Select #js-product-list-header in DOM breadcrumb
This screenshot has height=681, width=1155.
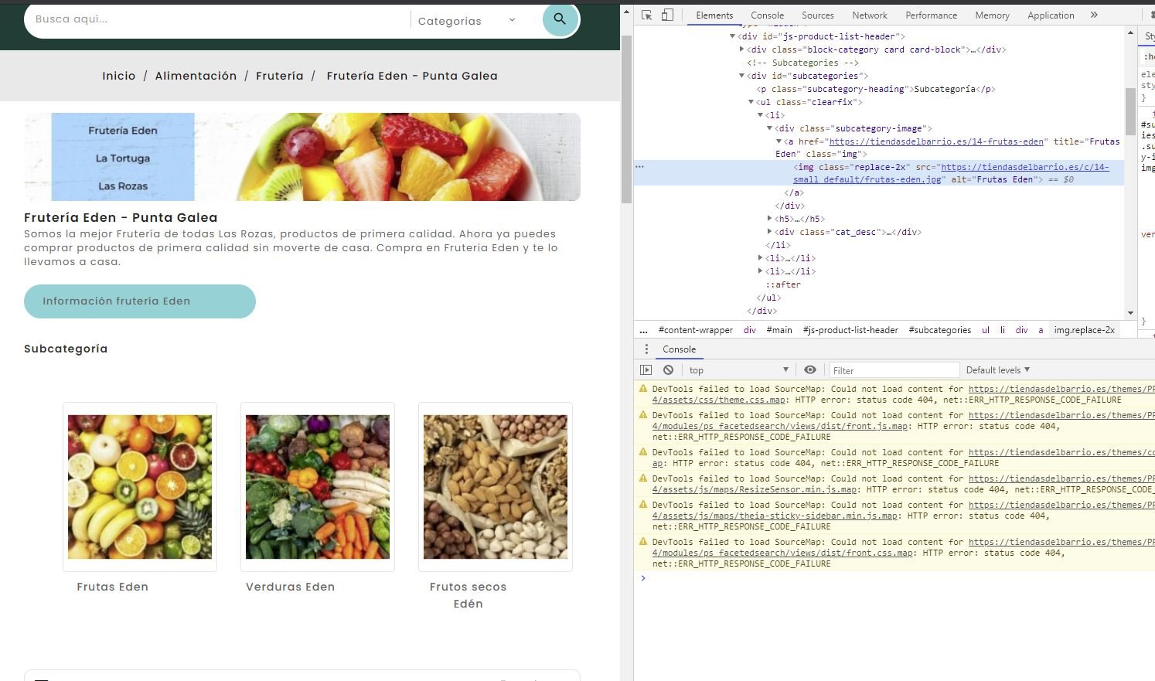850,330
